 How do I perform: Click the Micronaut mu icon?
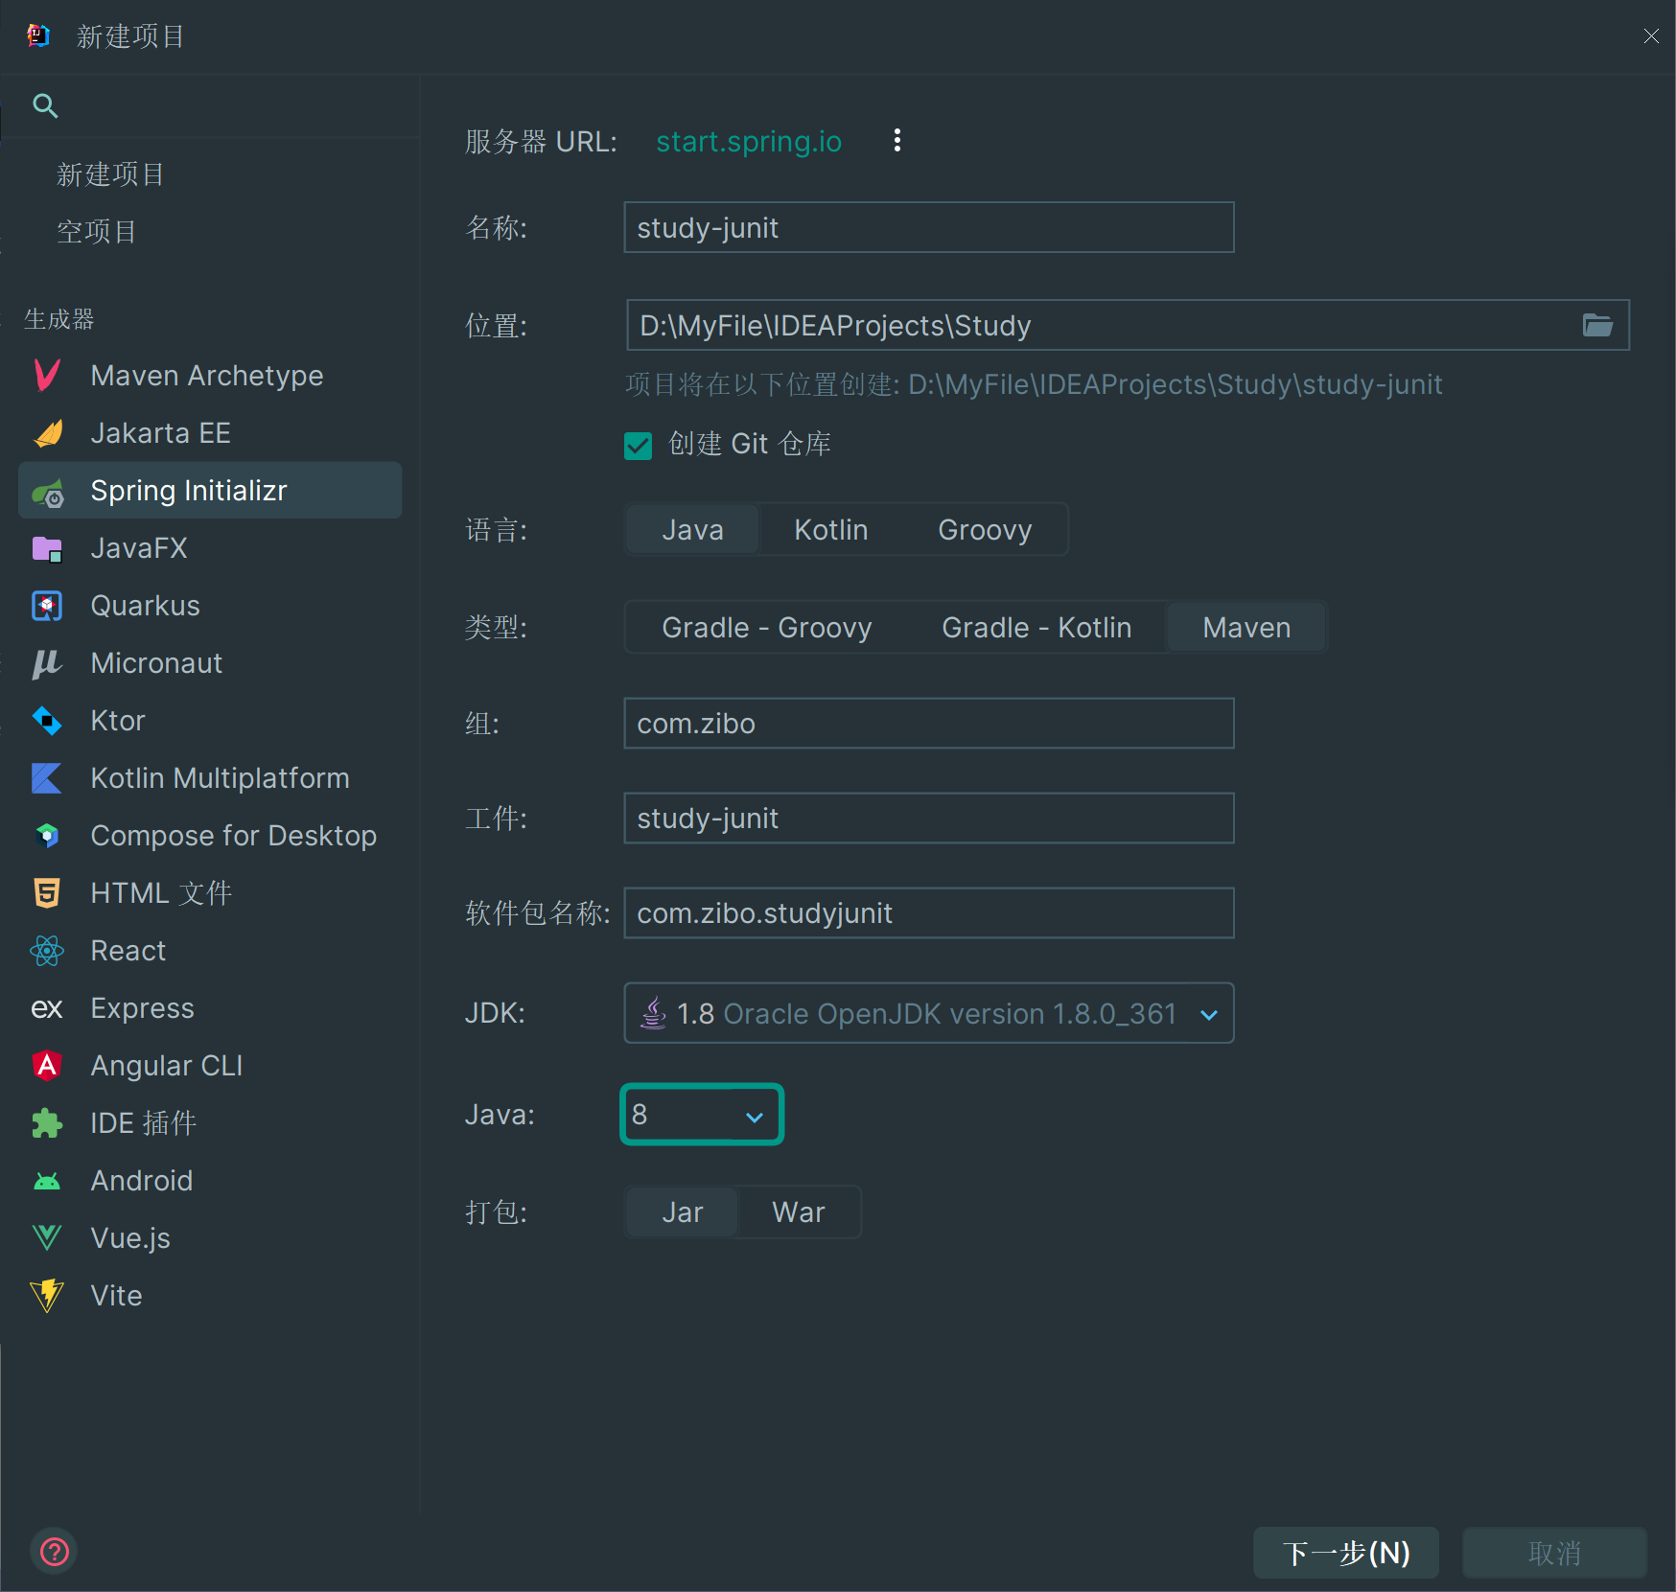pyautogui.click(x=47, y=663)
